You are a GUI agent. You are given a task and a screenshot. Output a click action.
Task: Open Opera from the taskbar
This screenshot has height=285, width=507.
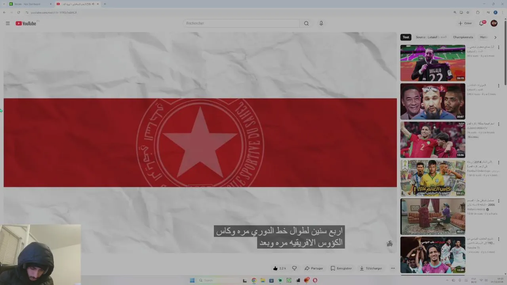point(315,280)
